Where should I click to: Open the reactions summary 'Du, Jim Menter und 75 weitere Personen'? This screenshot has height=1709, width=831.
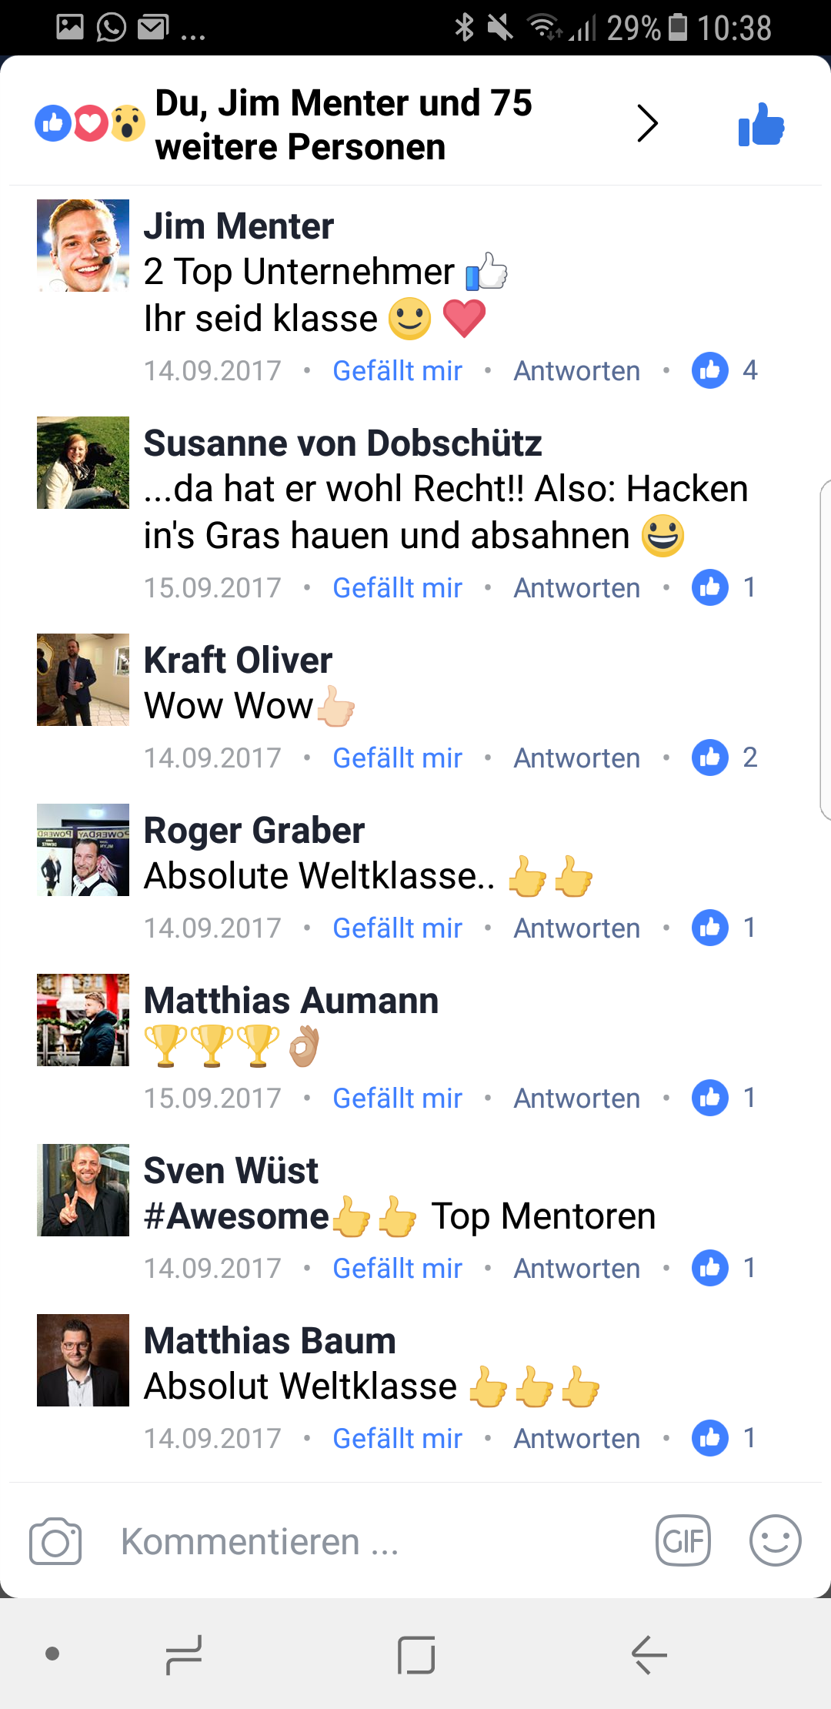click(x=342, y=125)
